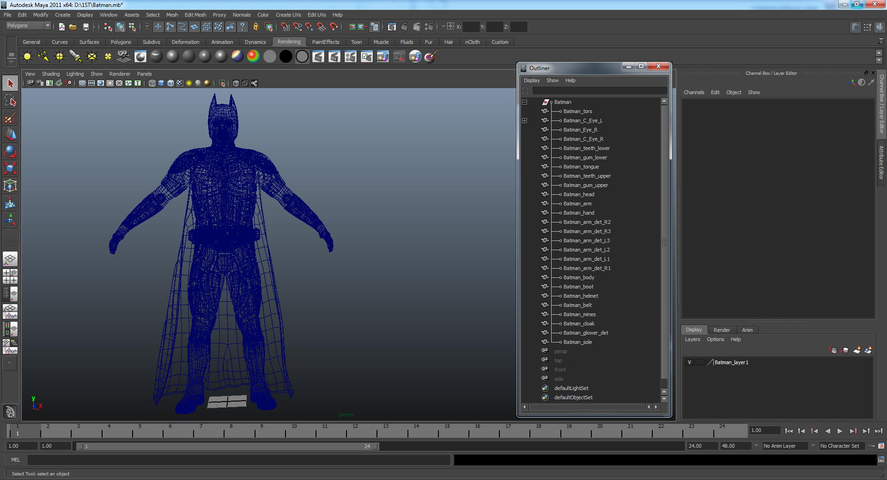Image resolution: width=887 pixels, height=480 pixels.
Task: Activate the Select tool arrow in toolbox
Action: (10, 84)
